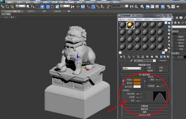Click the 环境光 ambient color swatch
This screenshot has width=186, height=119.
click(x=137, y=80)
